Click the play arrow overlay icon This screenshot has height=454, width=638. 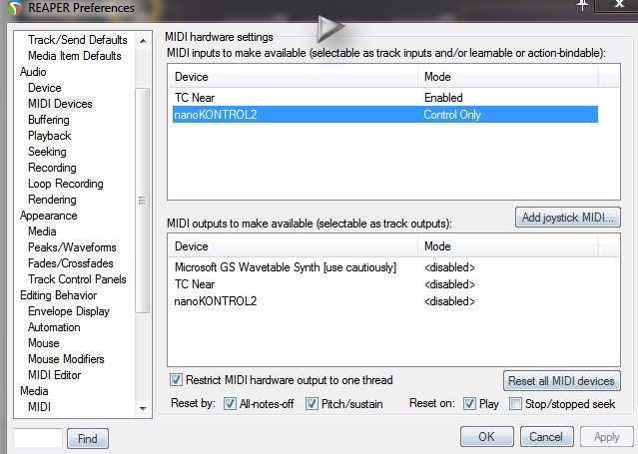pyautogui.click(x=330, y=29)
